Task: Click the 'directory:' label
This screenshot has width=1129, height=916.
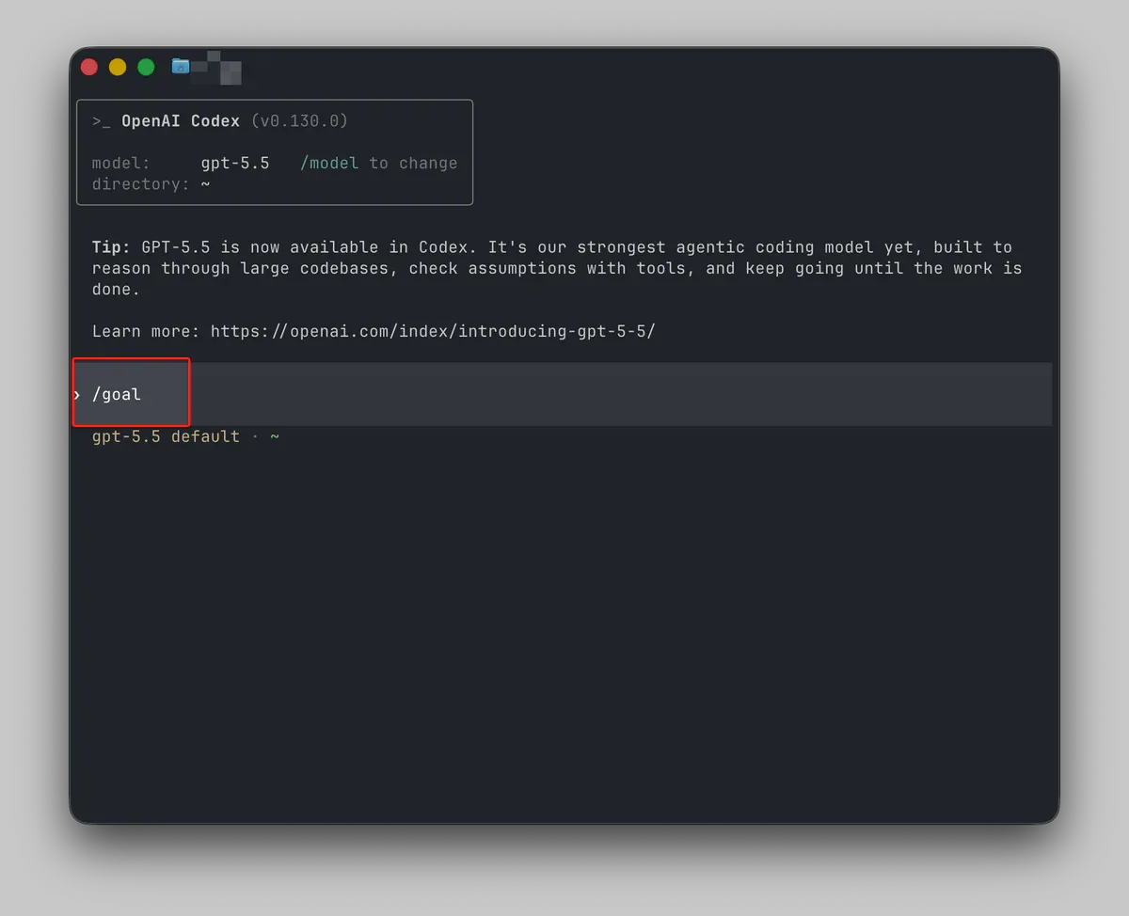Action: pyautogui.click(x=141, y=184)
